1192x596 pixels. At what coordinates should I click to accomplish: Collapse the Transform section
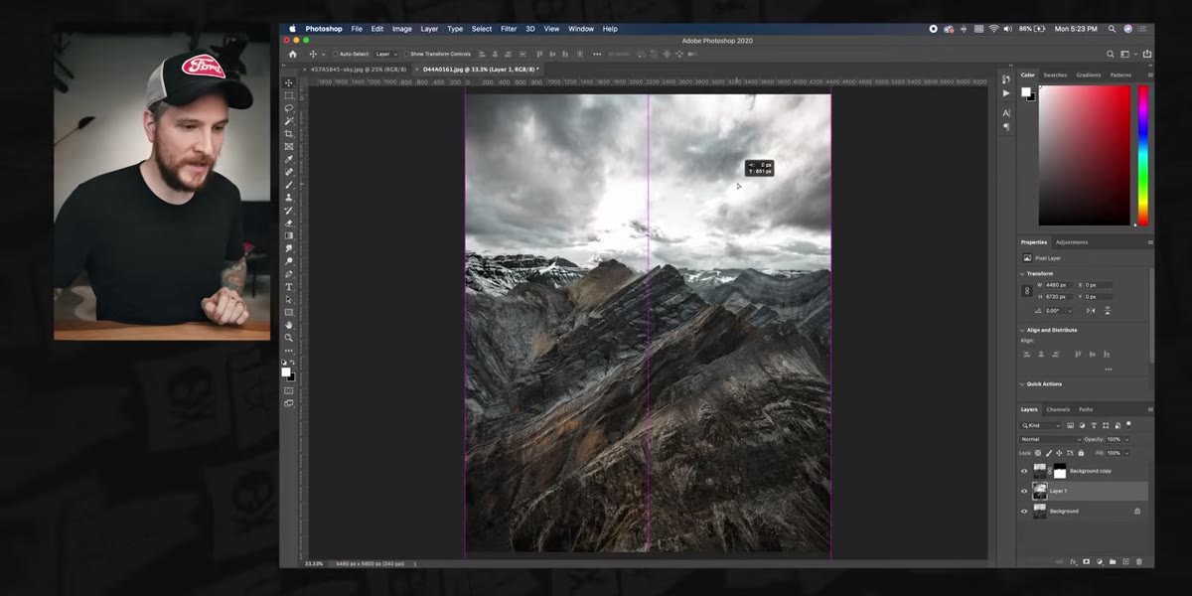1023,273
